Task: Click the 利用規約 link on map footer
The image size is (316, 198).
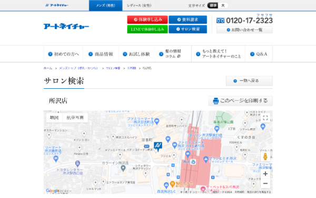Action: [x=239, y=192]
